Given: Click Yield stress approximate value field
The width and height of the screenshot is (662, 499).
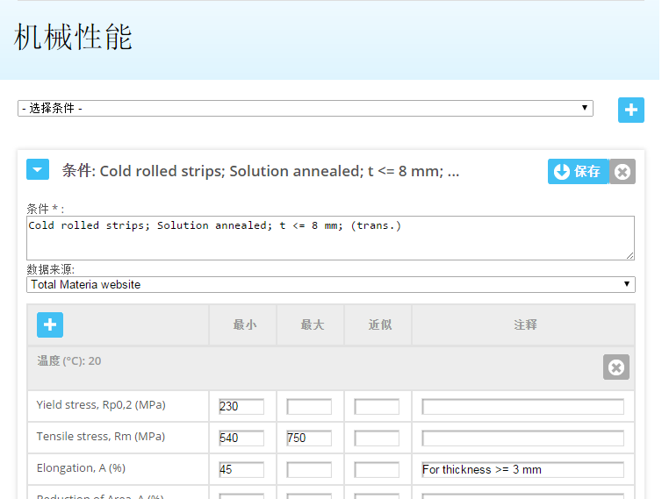Looking at the screenshot, I should pos(377,407).
